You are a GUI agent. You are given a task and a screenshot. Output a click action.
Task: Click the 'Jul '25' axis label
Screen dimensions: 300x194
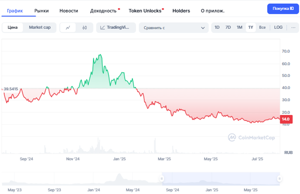257,159
